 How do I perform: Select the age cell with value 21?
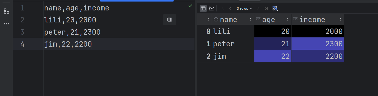pos(273,44)
